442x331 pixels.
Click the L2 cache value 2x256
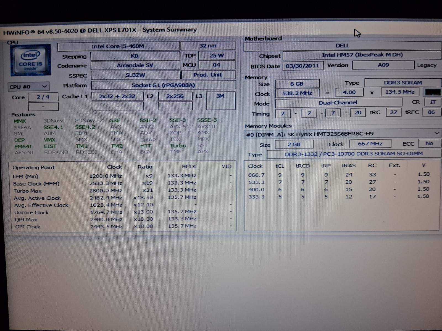(175, 96)
